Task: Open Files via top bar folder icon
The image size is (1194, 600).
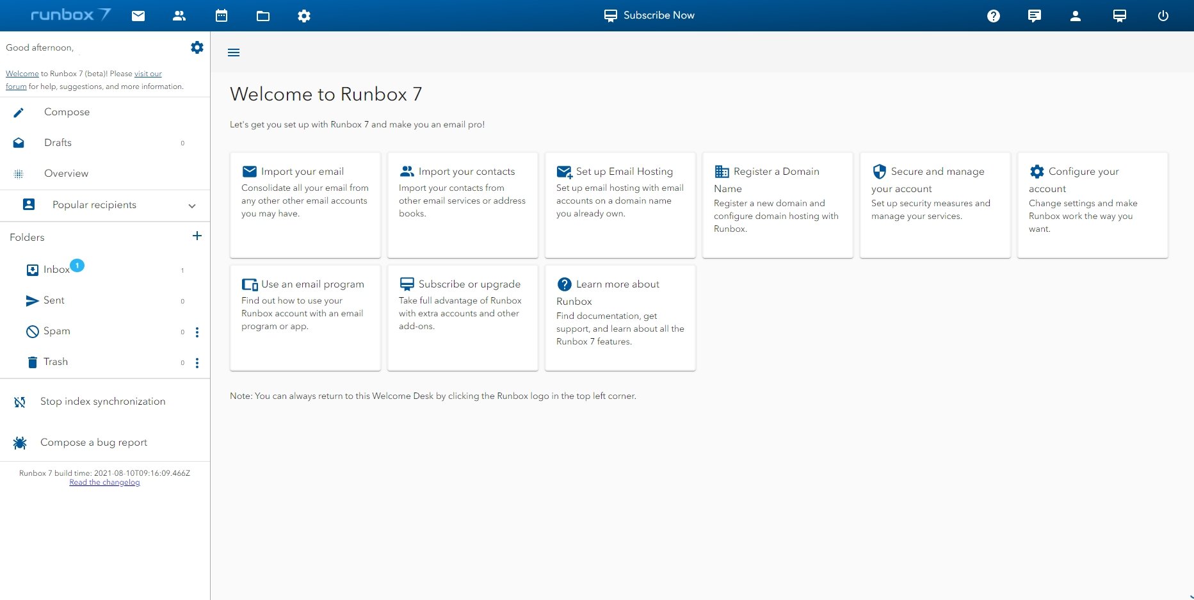Action: [263, 16]
